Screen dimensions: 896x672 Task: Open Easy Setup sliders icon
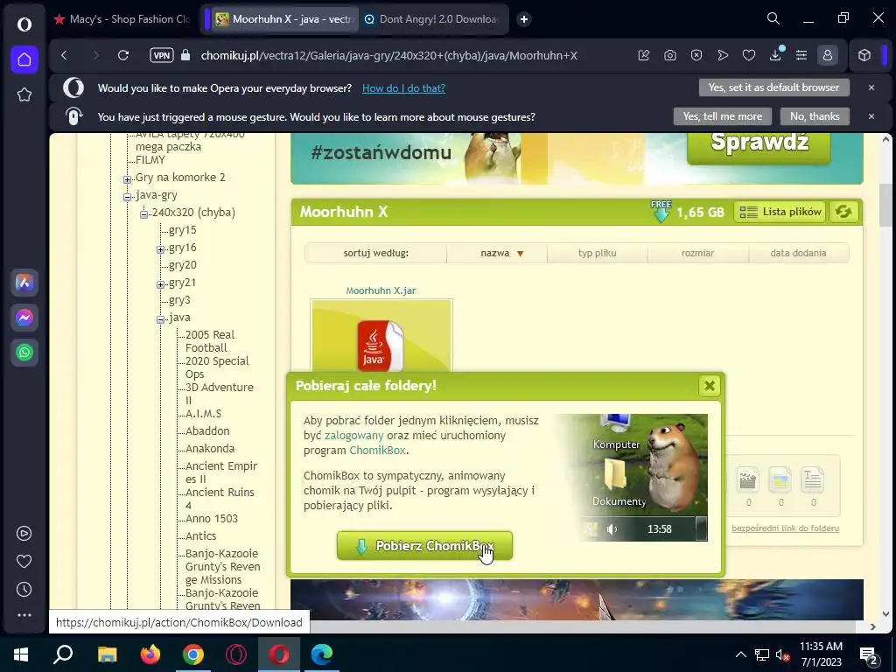801,55
